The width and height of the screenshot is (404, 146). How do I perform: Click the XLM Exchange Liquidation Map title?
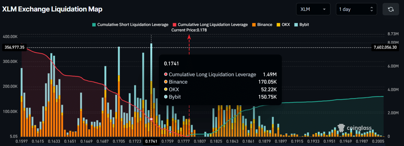[52, 9]
